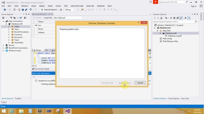Click the Home icon in Solution Explorer
The height and width of the screenshot is (114, 204).
click(161, 18)
